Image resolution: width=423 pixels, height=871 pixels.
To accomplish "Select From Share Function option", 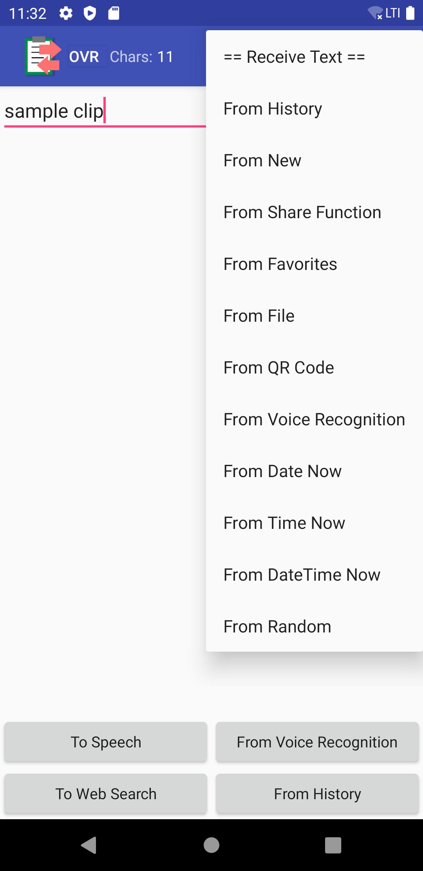I will click(315, 212).
